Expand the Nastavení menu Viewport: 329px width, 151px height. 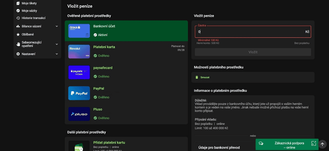pyautogui.click(x=37, y=54)
